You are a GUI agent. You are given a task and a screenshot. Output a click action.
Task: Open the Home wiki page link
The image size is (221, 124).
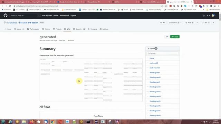coord(152,58)
